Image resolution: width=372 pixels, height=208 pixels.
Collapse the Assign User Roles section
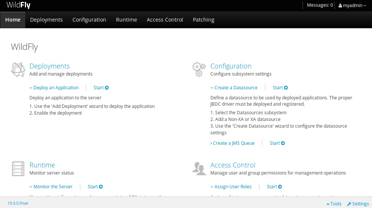coord(231,187)
